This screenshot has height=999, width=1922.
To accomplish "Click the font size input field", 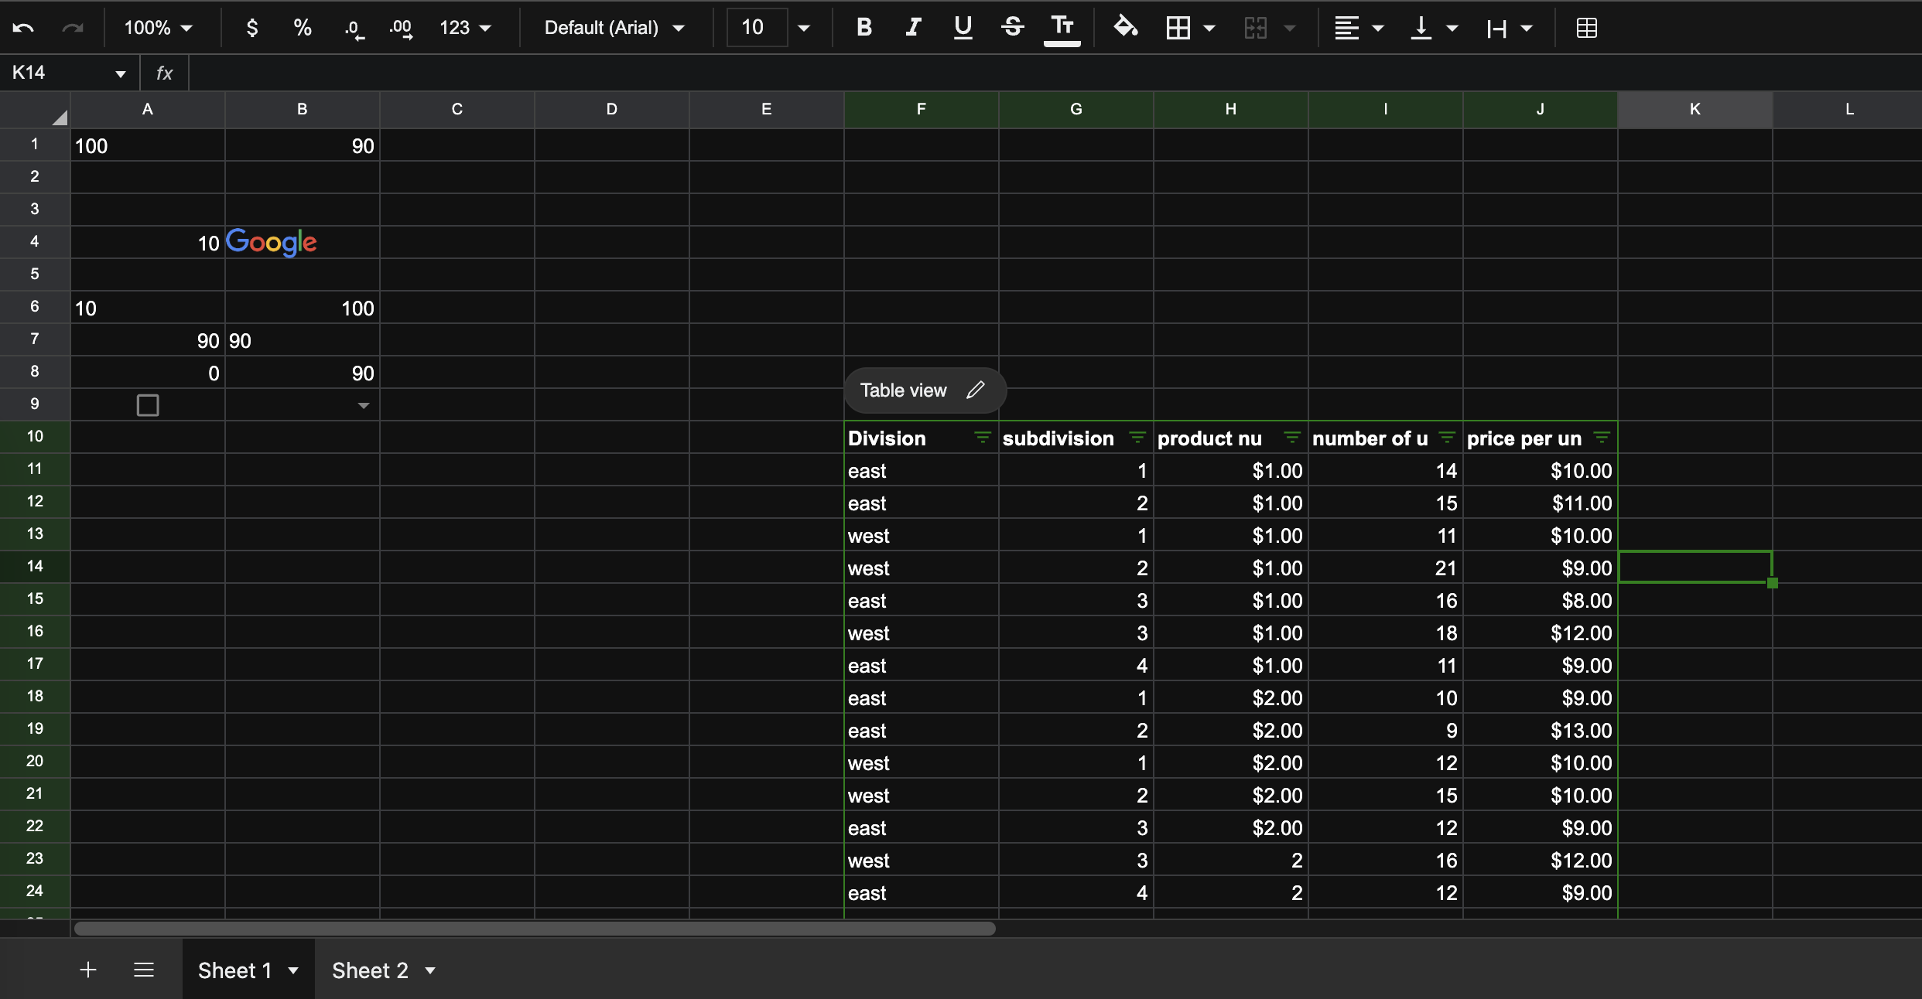I will click(x=756, y=28).
